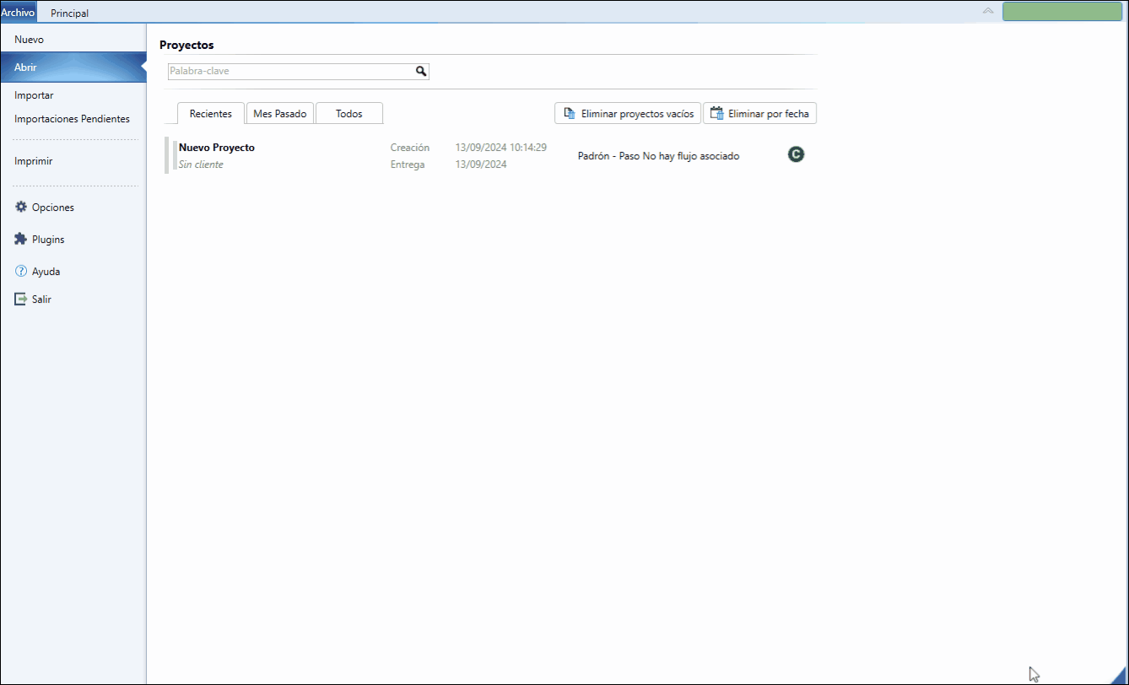Image resolution: width=1129 pixels, height=685 pixels.
Task: Select Abrir in the side menu
Action: [x=73, y=67]
